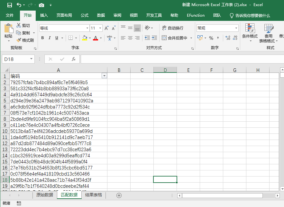Expand the Merge & Center 合并后居中 arrow
The height and width of the screenshot is (207, 284).
coord(191,38)
